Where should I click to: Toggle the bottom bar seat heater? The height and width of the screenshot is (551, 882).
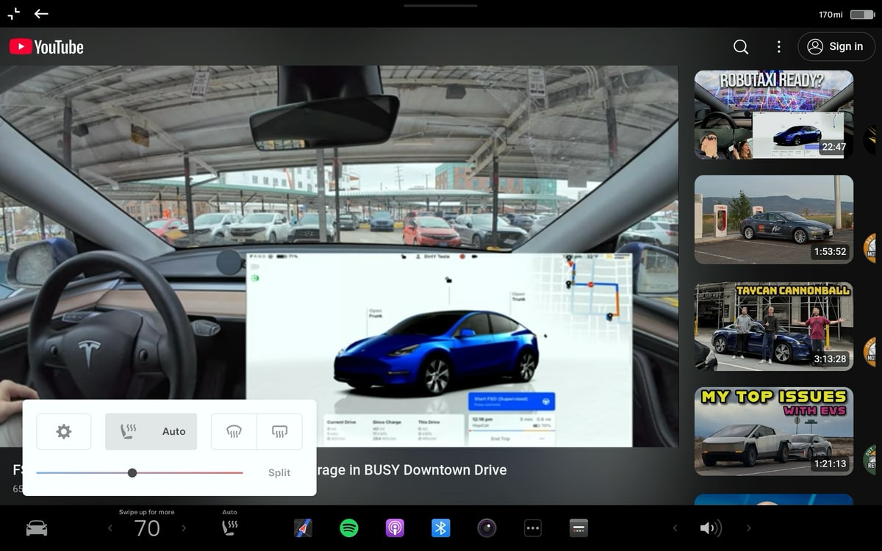click(229, 526)
